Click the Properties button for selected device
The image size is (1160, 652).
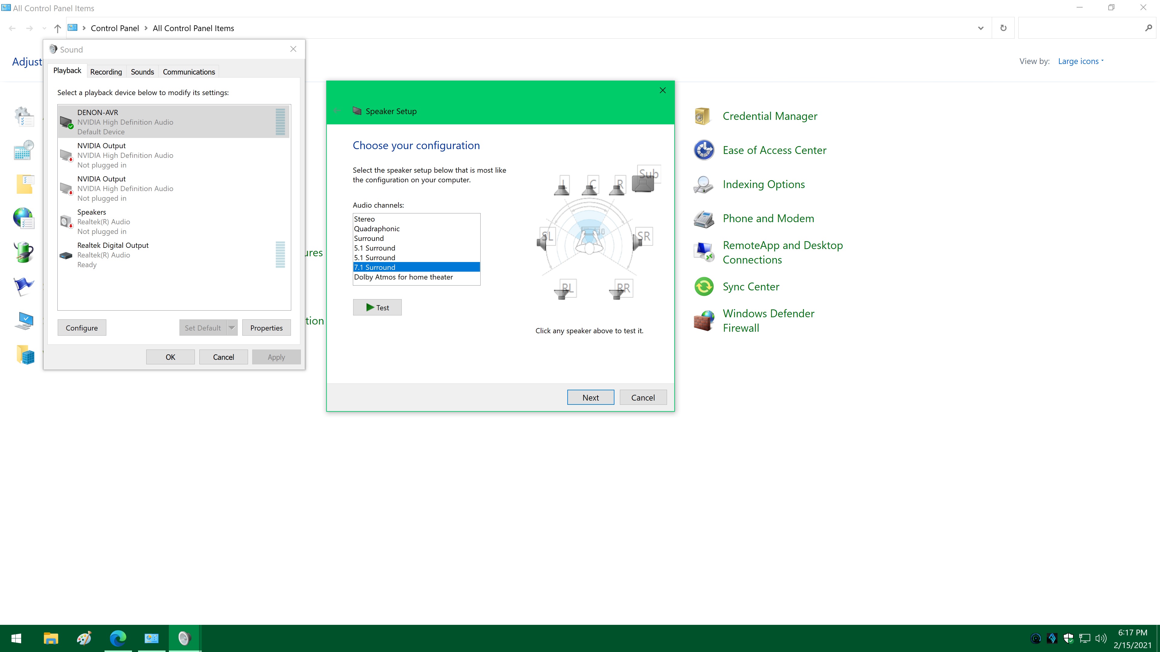(266, 327)
